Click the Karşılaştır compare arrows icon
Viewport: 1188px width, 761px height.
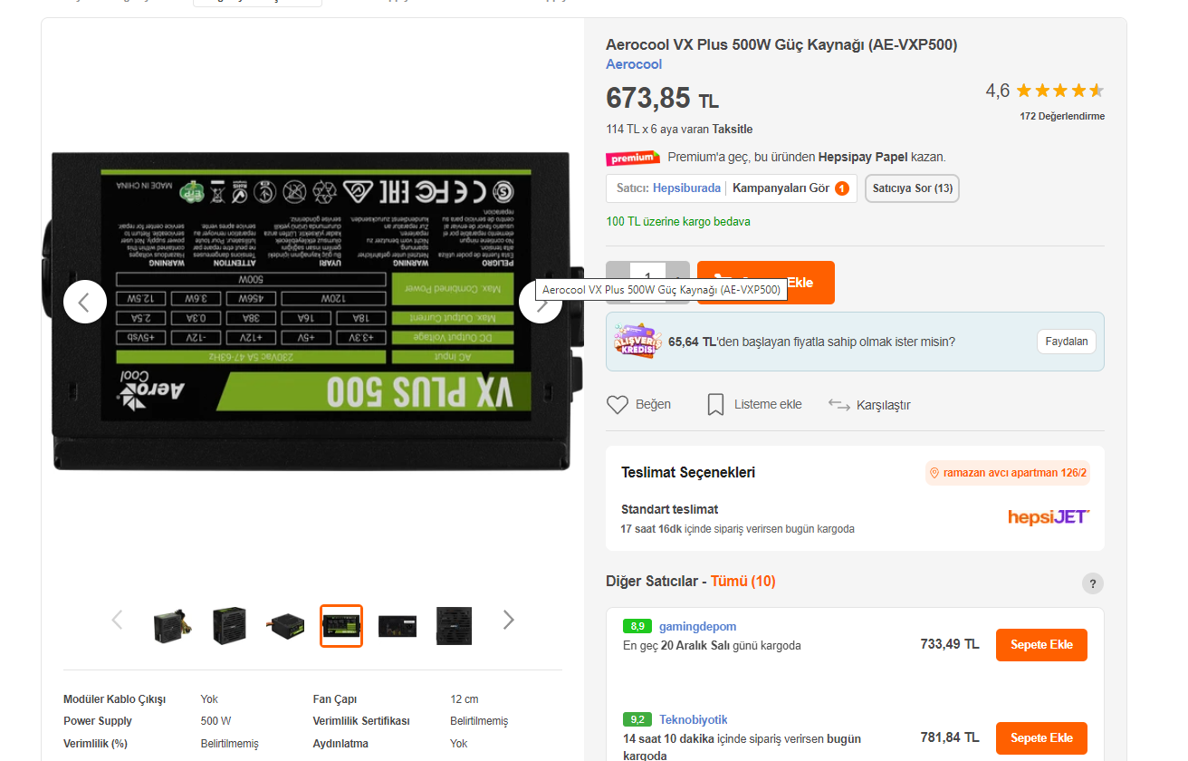pyautogui.click(x=839, y=405)
